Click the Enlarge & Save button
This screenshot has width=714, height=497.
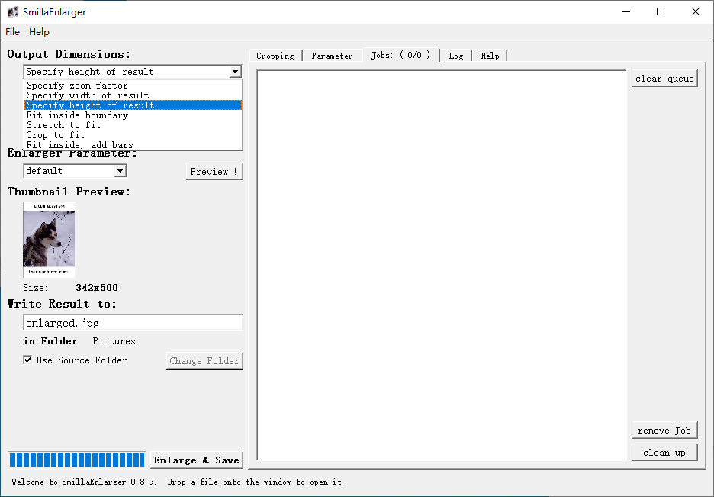(x=196, y=460)
